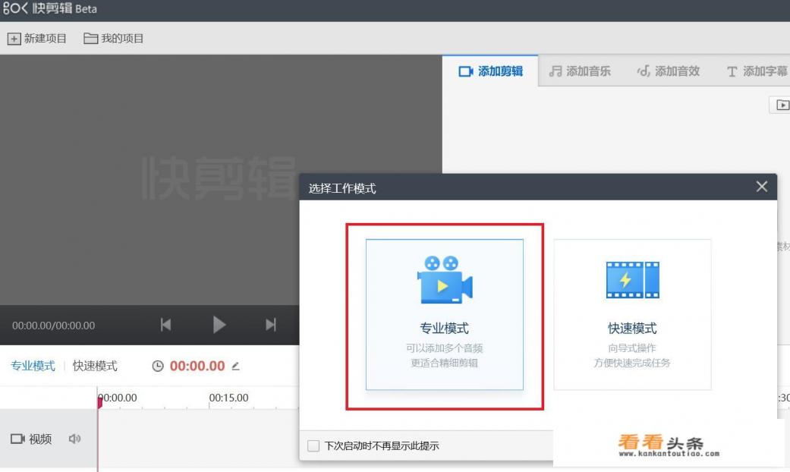Open the 添加字幕 tab
790x472 pixels.
point(757,71)
